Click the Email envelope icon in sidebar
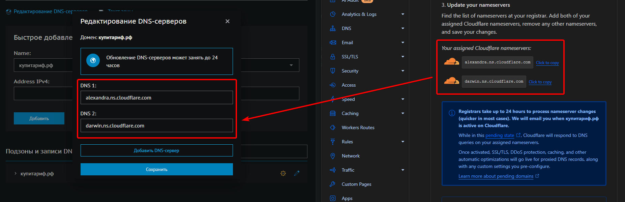Screen dimensions: 625x202 [x=333, y=42]
